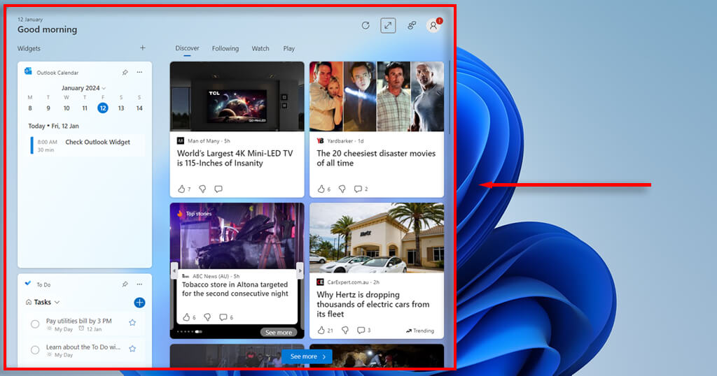Complete the 'Learn about the To Do' task
Viewport: 717px width, 376px height.
click(x=35, y=349)
